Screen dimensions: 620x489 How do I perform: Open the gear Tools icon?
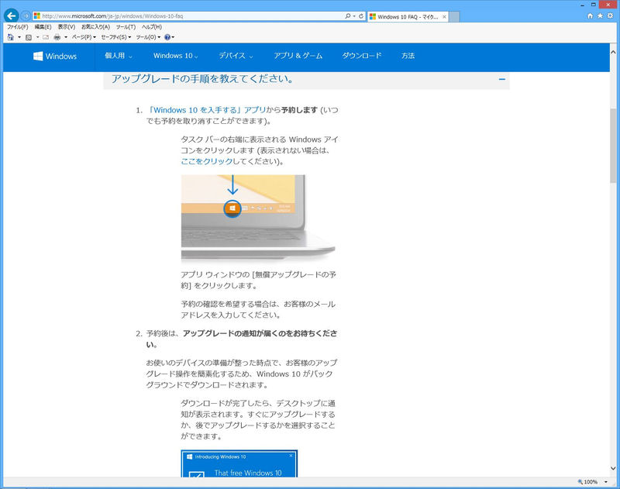(x=610, y=15)
